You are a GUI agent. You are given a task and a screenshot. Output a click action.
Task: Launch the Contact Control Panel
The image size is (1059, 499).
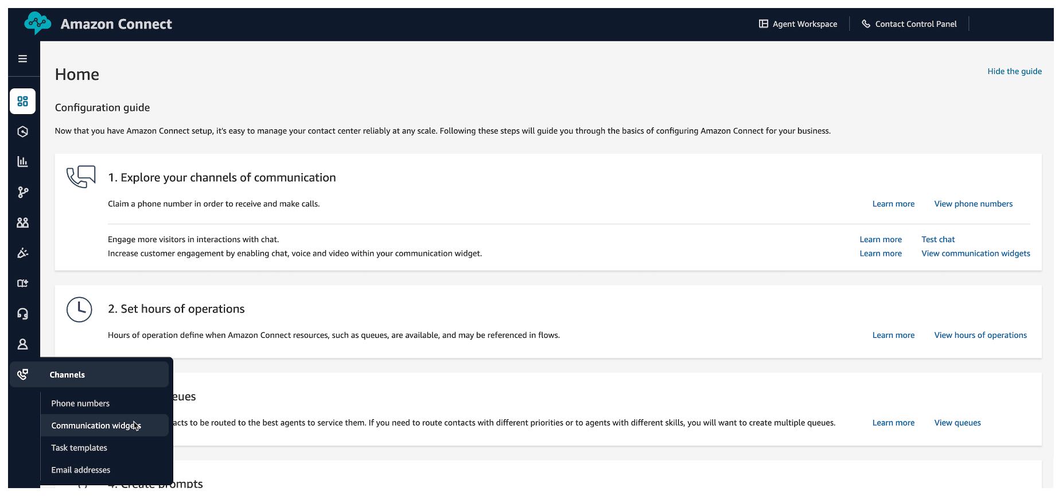point(909,24)
